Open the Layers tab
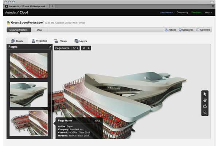218x146 pixels. 81,41
